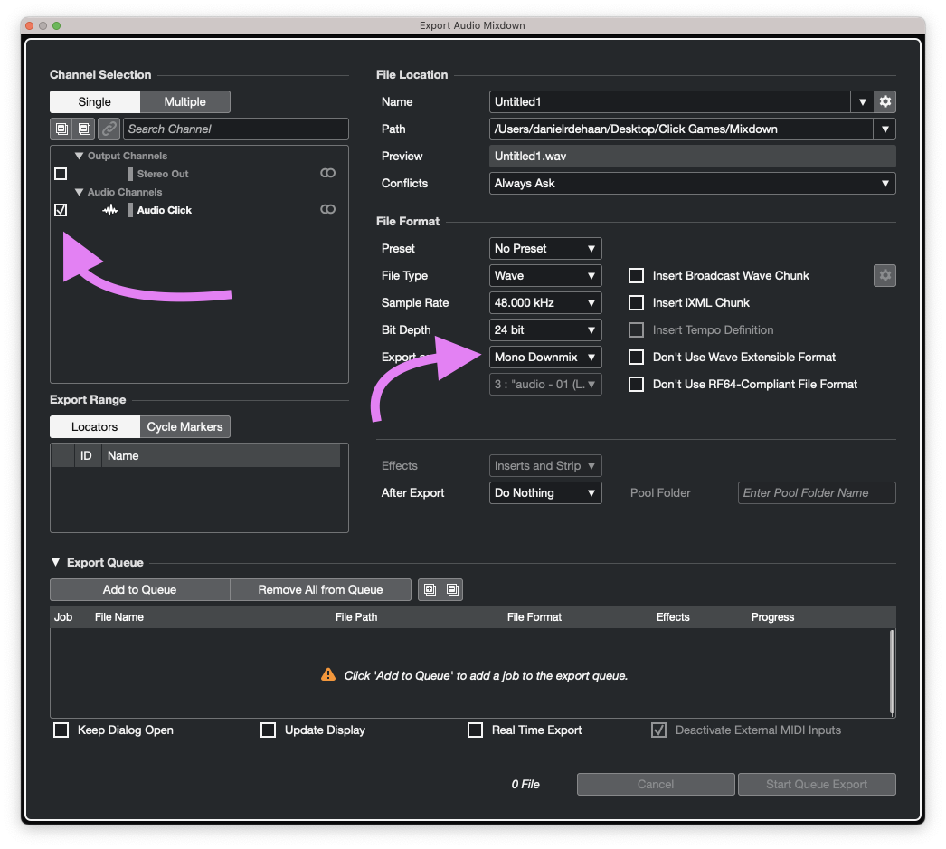Click the link icon beside Search Channel
Image resolution: width=946 pixels, height=849 pixels.
coord(109,129)
